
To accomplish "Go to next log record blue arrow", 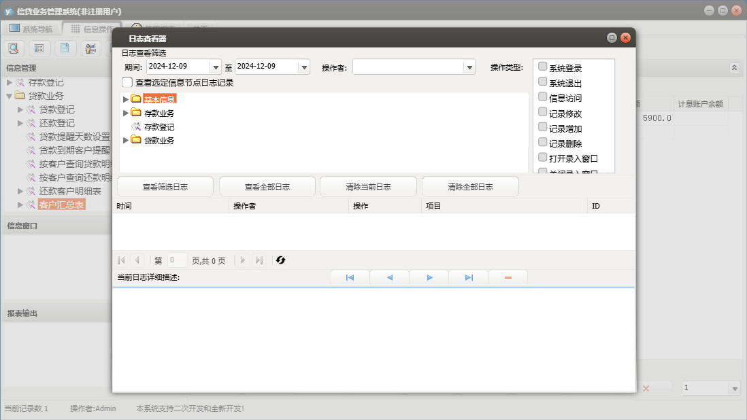I will 429,277.
